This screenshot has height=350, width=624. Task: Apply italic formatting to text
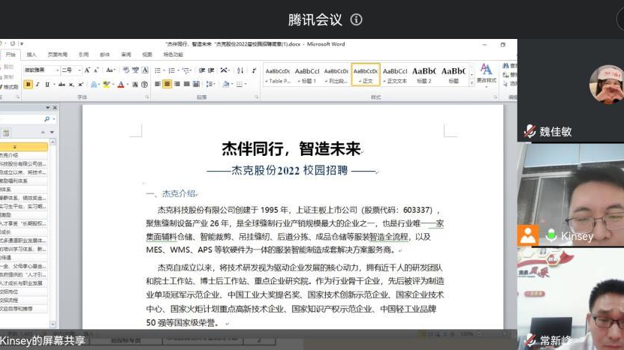pos(37,85)
